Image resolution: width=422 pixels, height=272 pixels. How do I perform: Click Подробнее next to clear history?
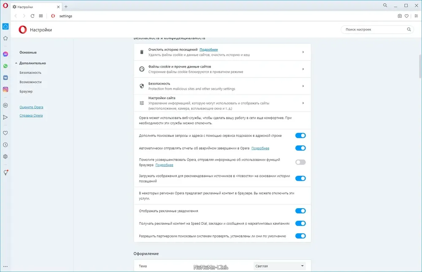click(208, 49)
